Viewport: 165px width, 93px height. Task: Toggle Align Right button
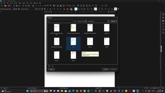[x=81, y=9]
